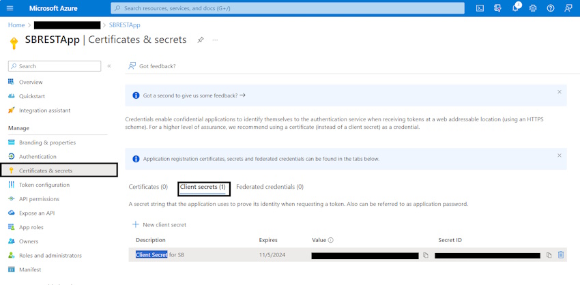Click the Secret ID column header

(x=450, y=240)
